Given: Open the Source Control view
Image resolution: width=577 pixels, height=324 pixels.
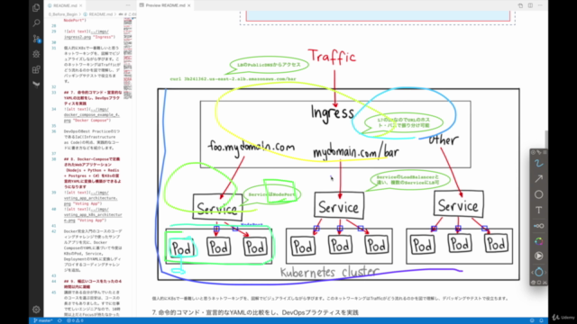Looking at the screenshot, I should [x=36, y=39].
